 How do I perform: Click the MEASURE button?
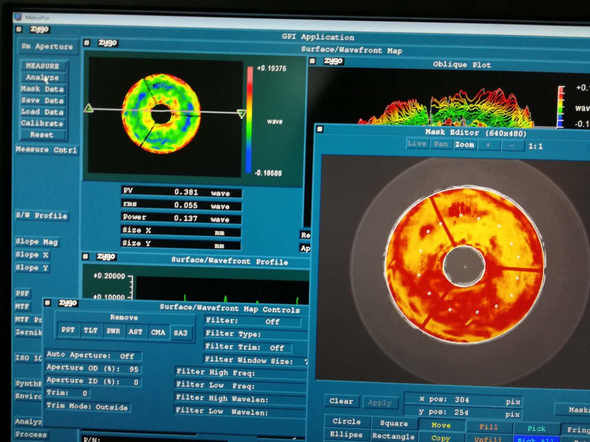[42, 66]
